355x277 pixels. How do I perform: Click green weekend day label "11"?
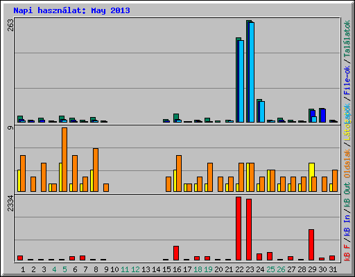(x=125, y=269)
